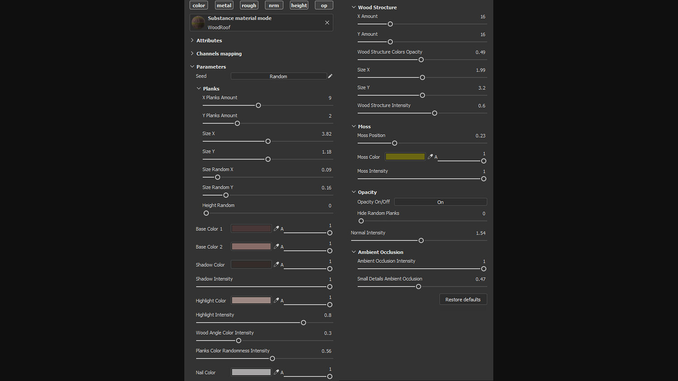Use the Base Color 2 eyedropper
This screenshot has width=678, height=381.
(276, 246)
